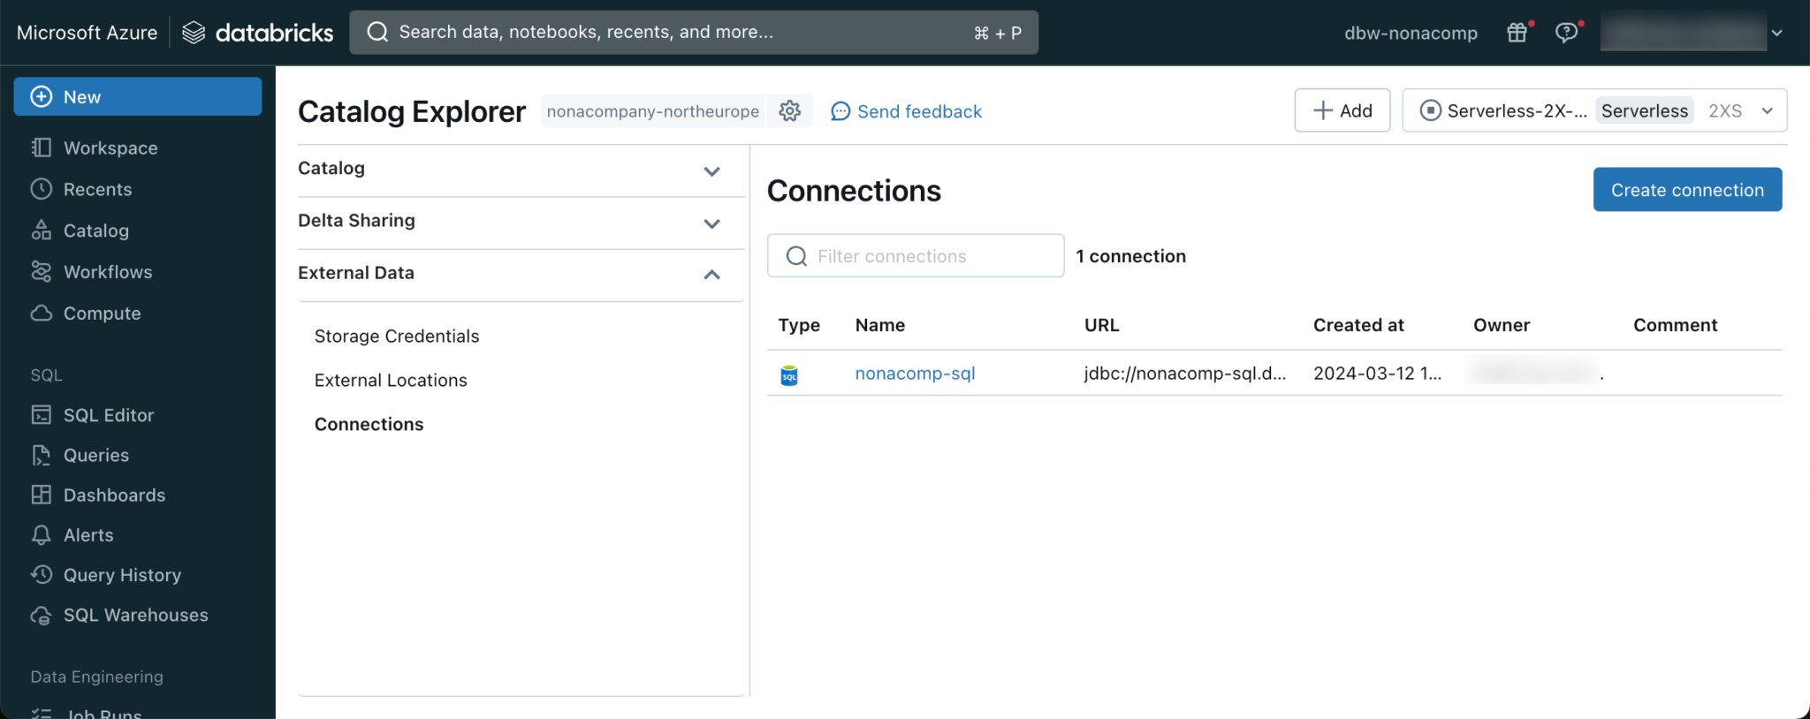Open SQL Editor in sidebar
The height and width of the screenshot is (719, 1810).
point(108,415)
